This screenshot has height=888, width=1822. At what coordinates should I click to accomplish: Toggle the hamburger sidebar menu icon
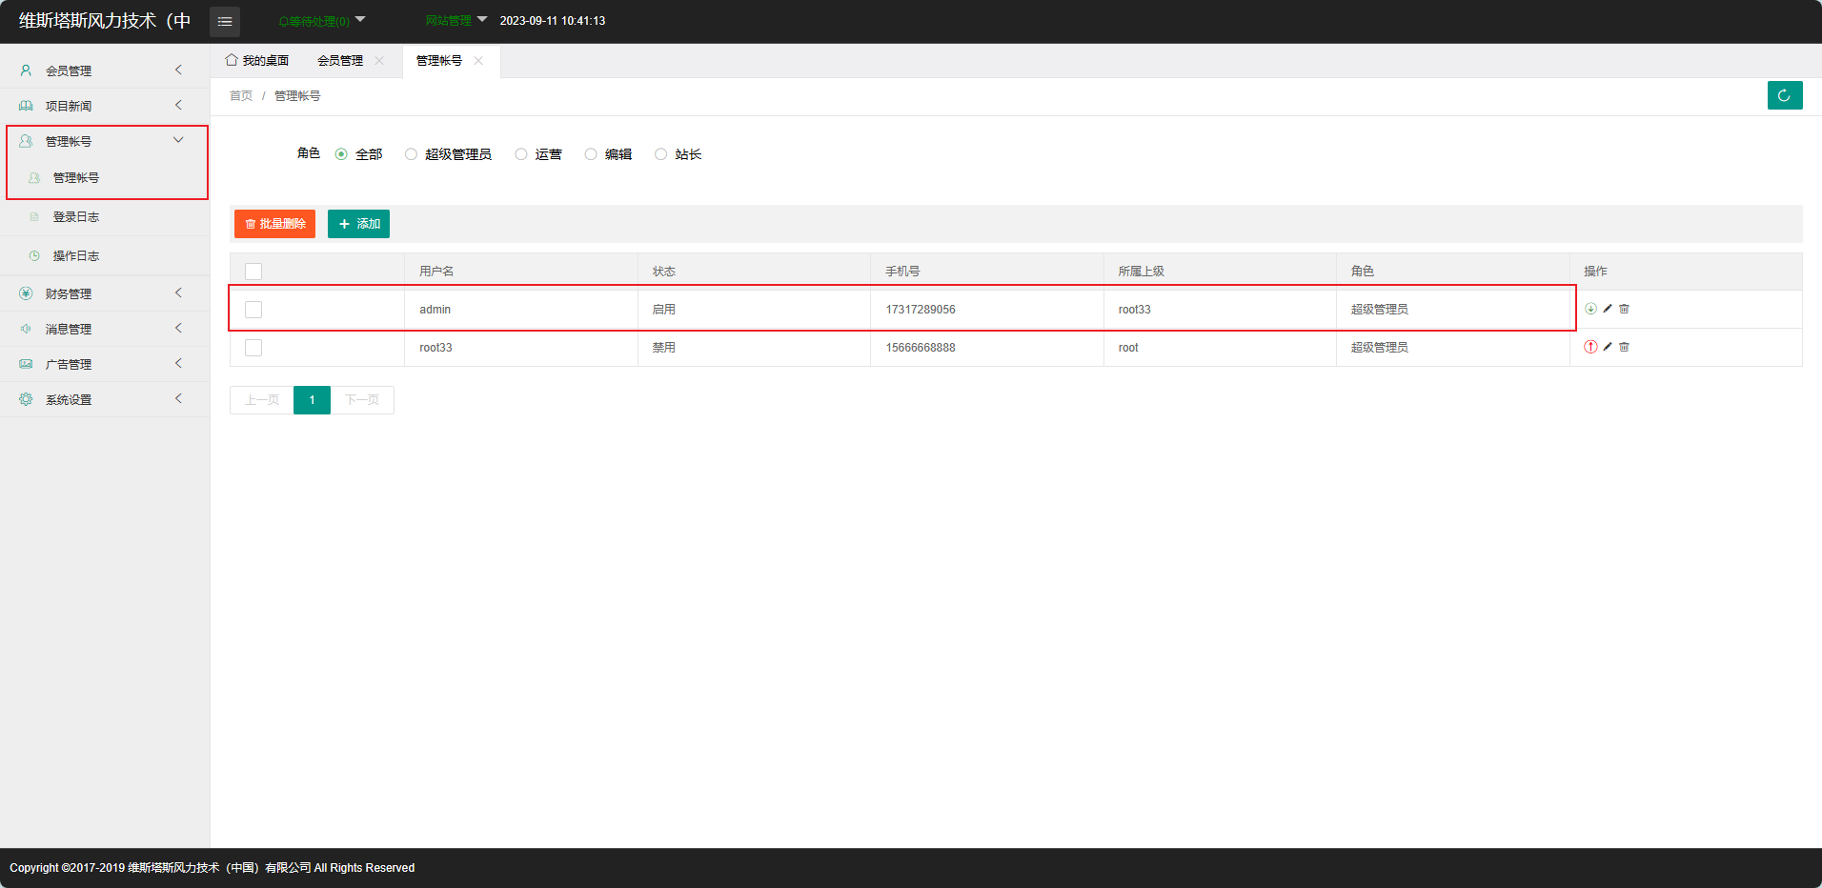tap(225, 21)
